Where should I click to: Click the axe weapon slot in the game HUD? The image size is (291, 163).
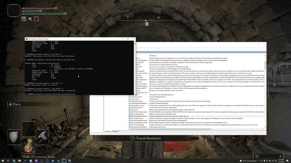click(x=42, y=137)
